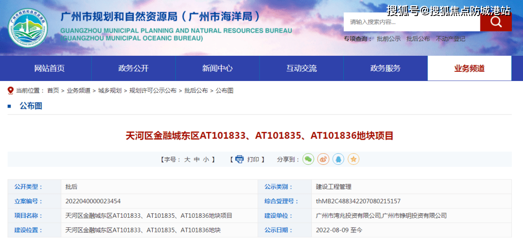Screen dimensions: 523x241
Task: Click the red page title 天河区金融城东区 project
Action: (x=260, y=136)
